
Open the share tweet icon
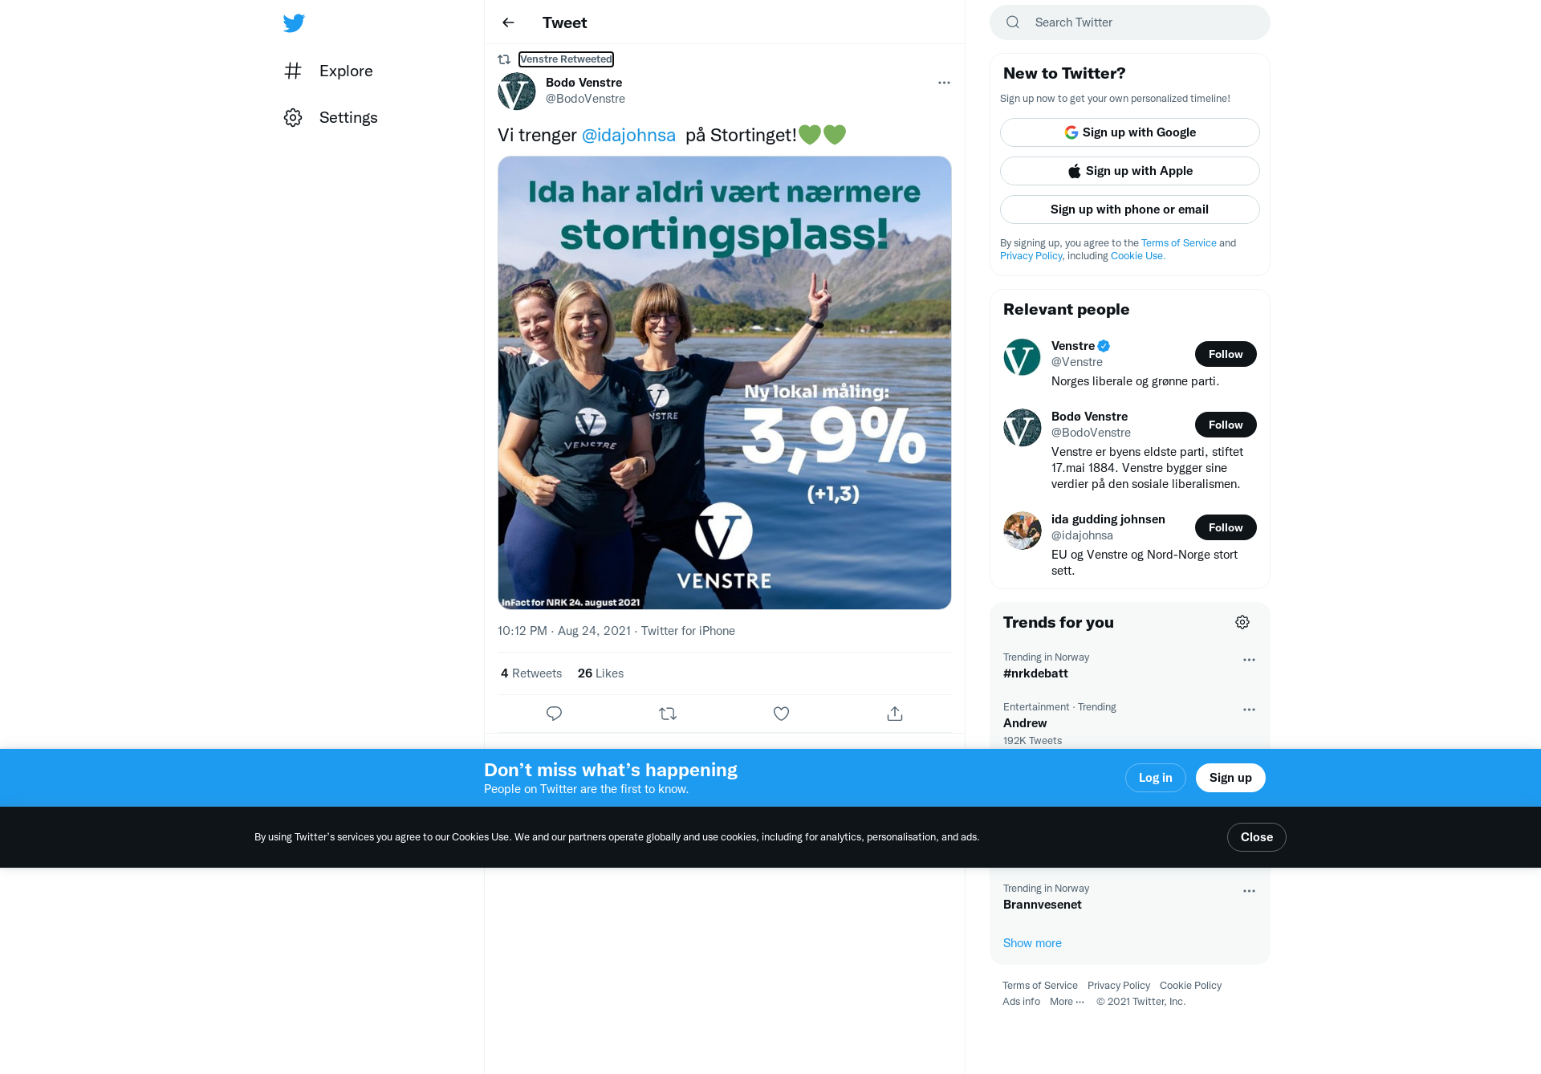(x=895, y=714)
